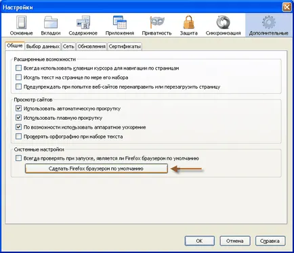
Task: Switch to the Общие tab
Action: (x=15, y=46)
